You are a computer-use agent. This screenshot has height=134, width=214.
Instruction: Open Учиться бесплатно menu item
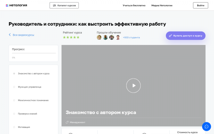[134, 5]
